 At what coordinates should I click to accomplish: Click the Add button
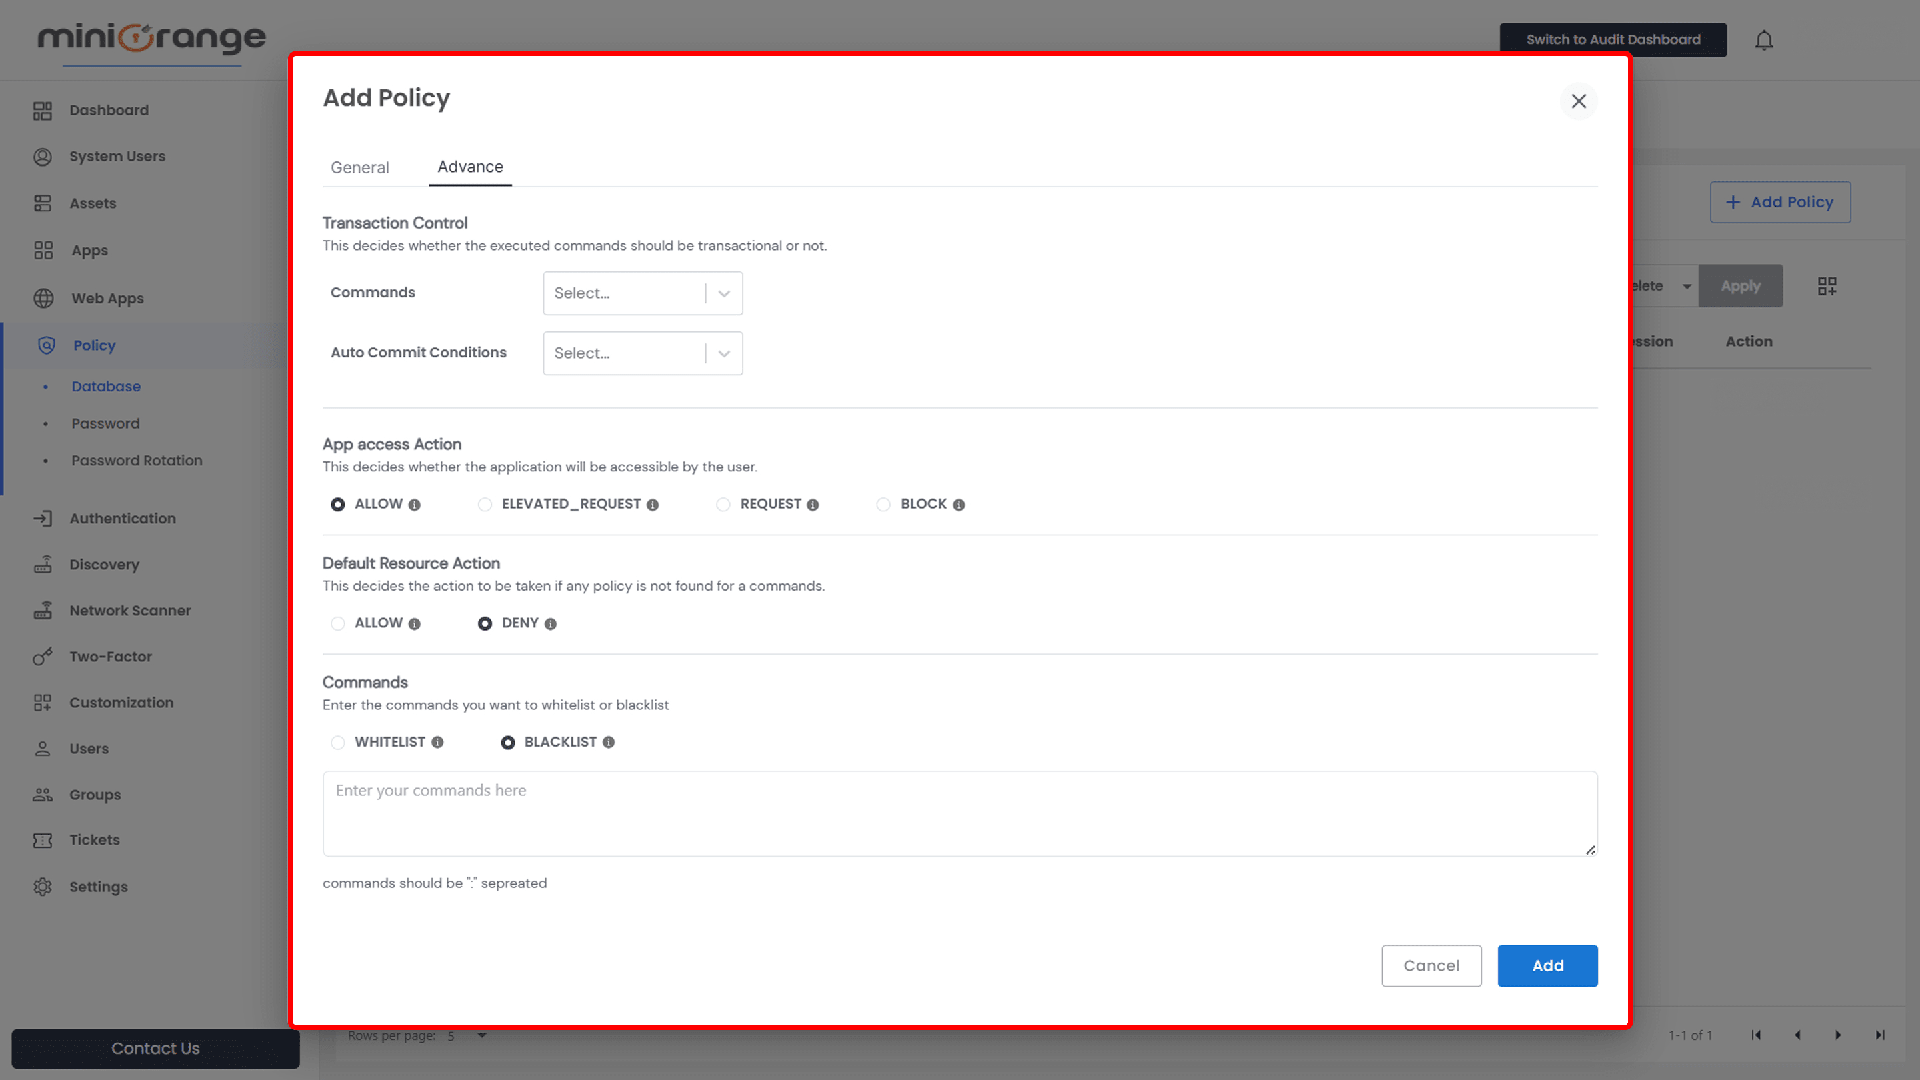click(1547, 966)
